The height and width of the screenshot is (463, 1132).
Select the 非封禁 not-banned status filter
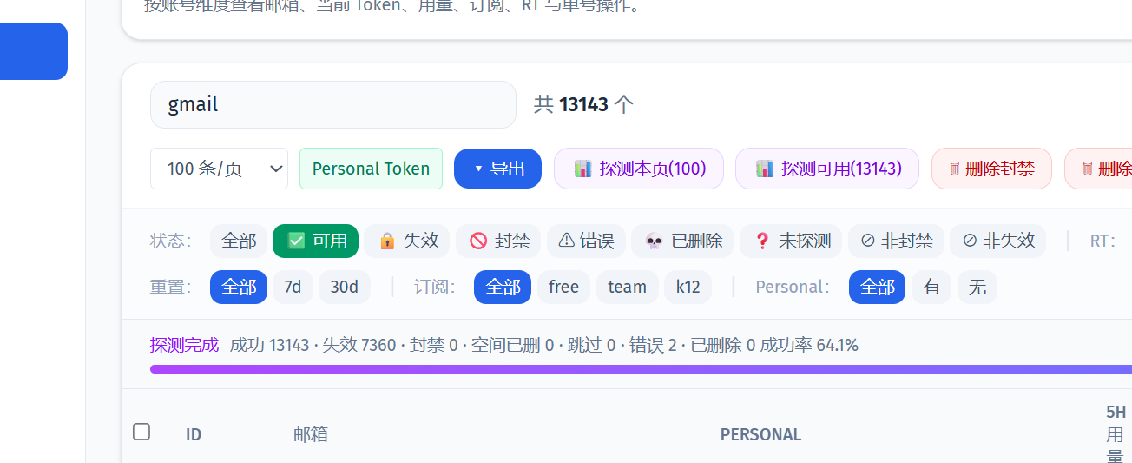tap(897, 241)
